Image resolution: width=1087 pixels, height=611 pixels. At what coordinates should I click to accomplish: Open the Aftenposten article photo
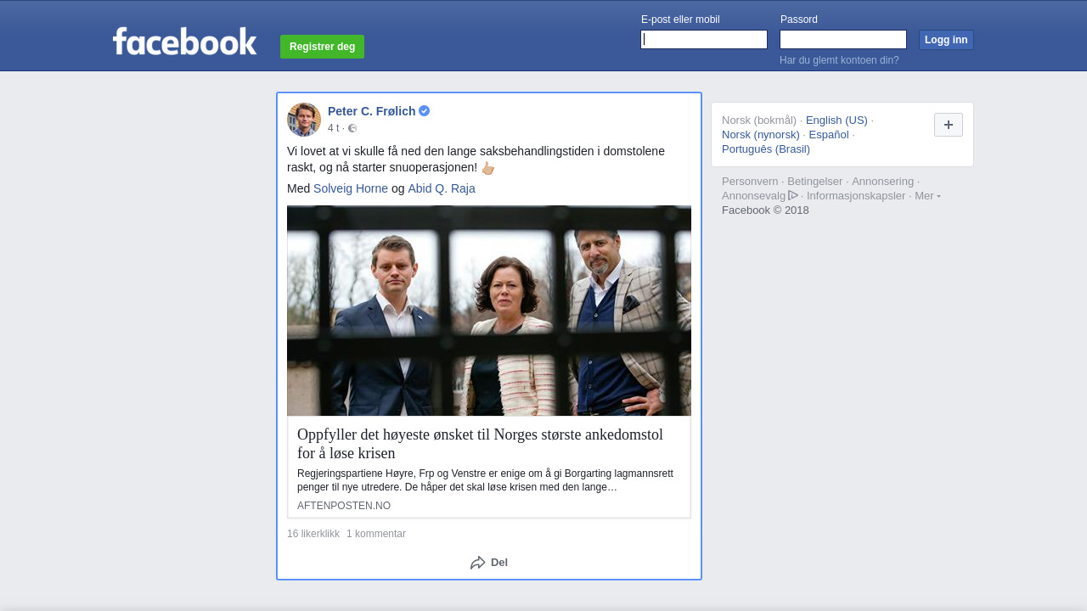click(x=489, y=311)
